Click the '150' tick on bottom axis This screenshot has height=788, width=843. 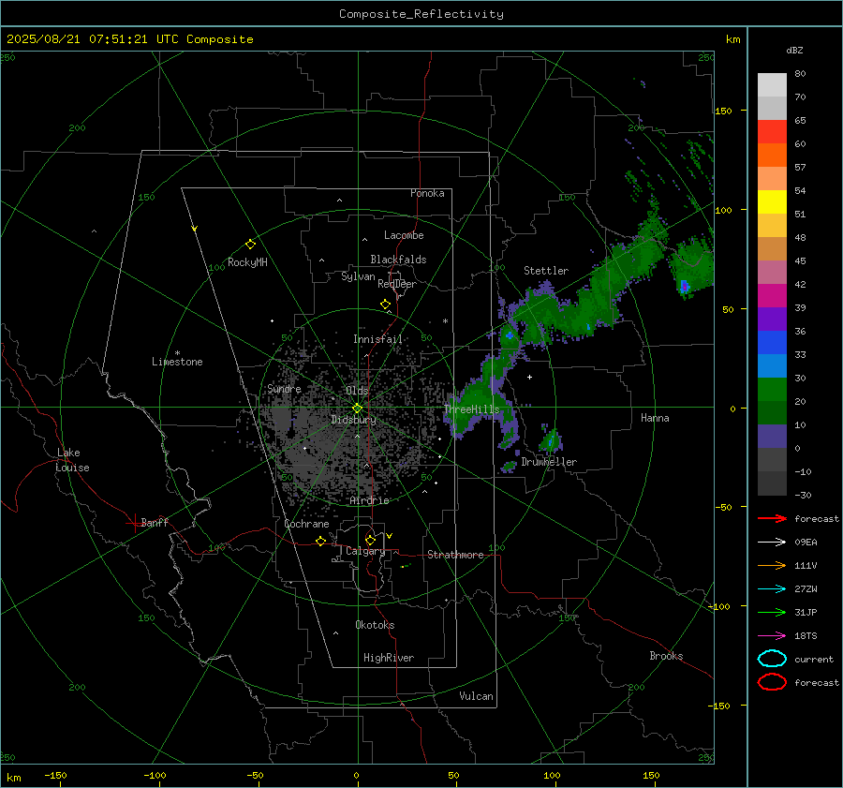[x=651, y=775]
